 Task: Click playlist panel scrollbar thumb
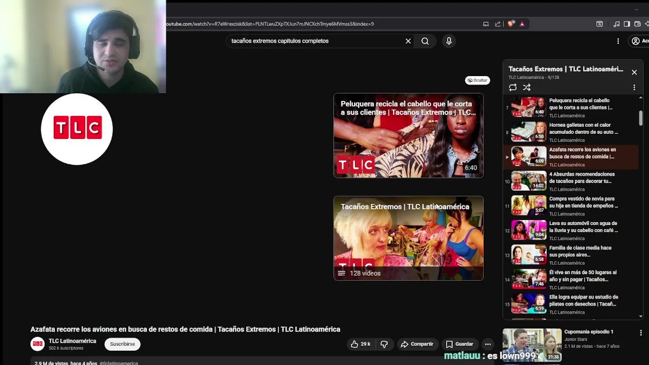tap(641, 117)
